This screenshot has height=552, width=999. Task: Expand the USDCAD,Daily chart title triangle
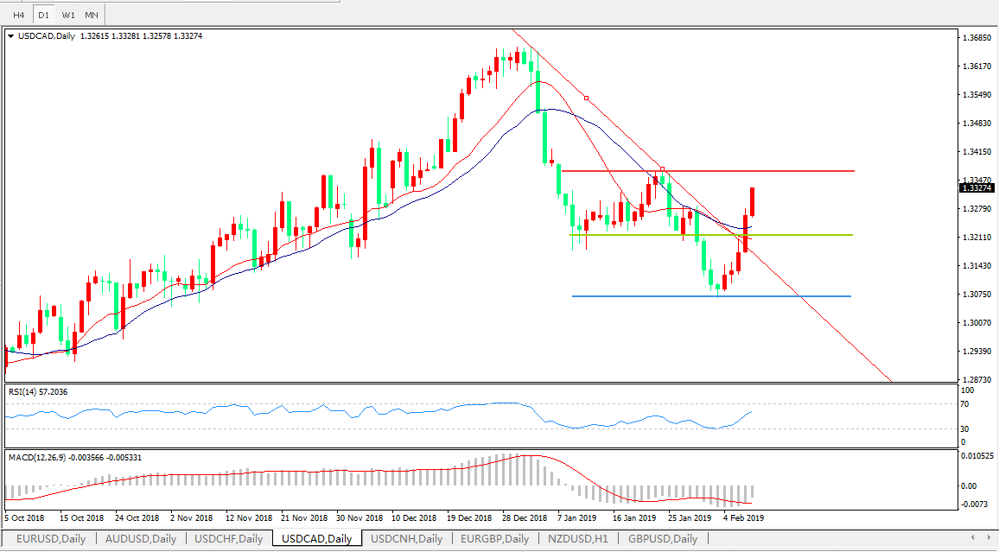tap(10, 36)
